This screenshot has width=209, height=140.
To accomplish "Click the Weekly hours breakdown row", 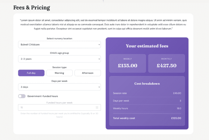I will coord(147,108).
